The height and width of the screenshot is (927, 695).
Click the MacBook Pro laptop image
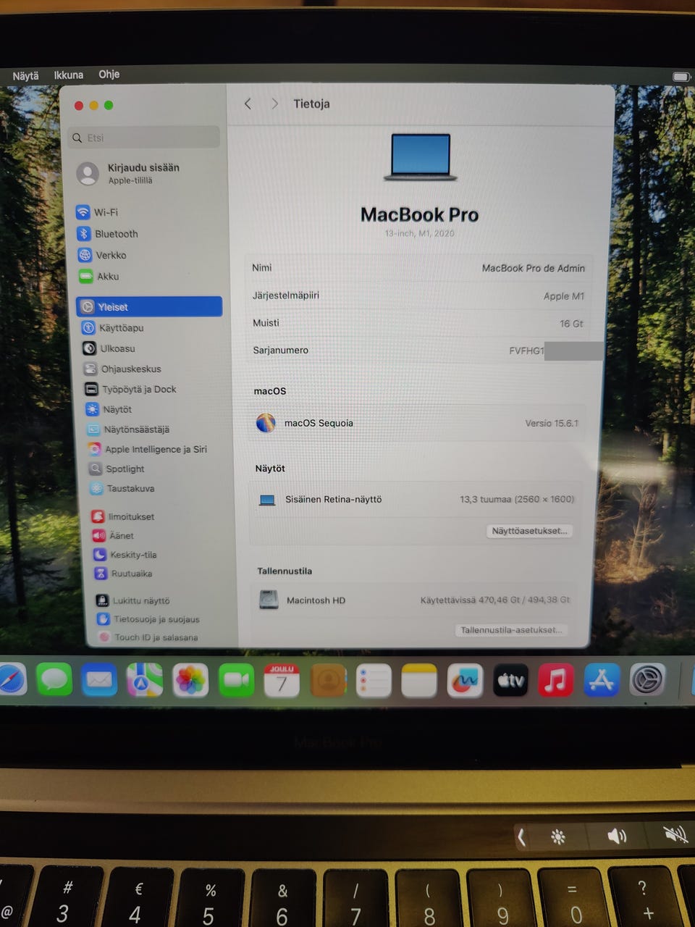(x=421, y=157)
